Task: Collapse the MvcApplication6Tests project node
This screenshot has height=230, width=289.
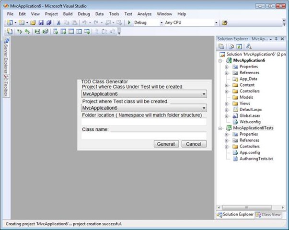Action: click(x=220, y=128)
